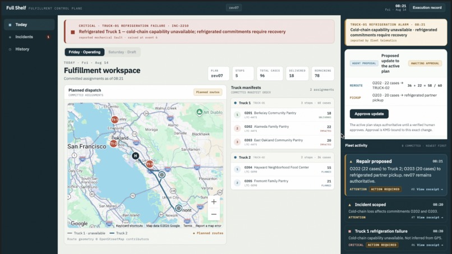
Task: Click the Planned routes badge above map
Action: click(x=207, y=93)
